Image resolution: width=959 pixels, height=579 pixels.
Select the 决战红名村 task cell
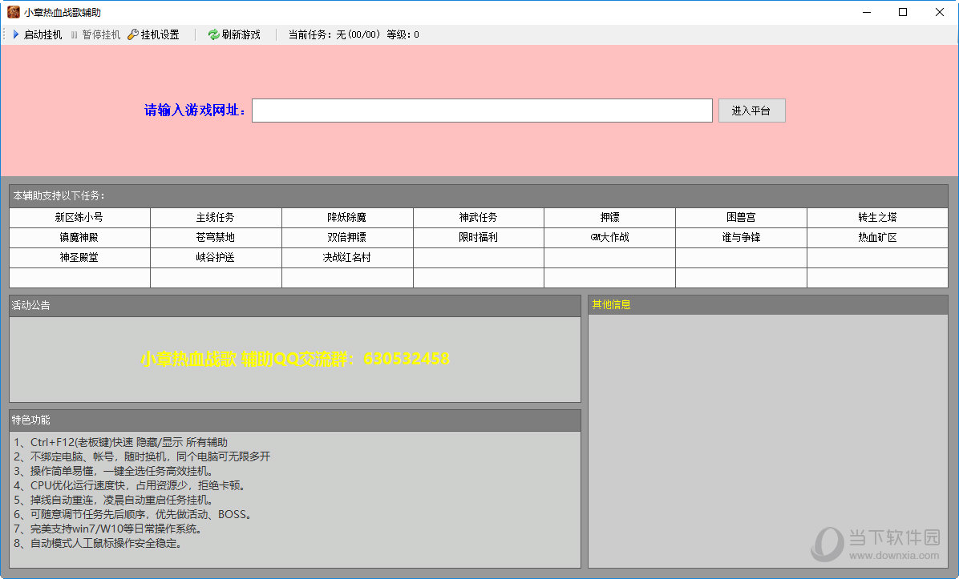347,258
